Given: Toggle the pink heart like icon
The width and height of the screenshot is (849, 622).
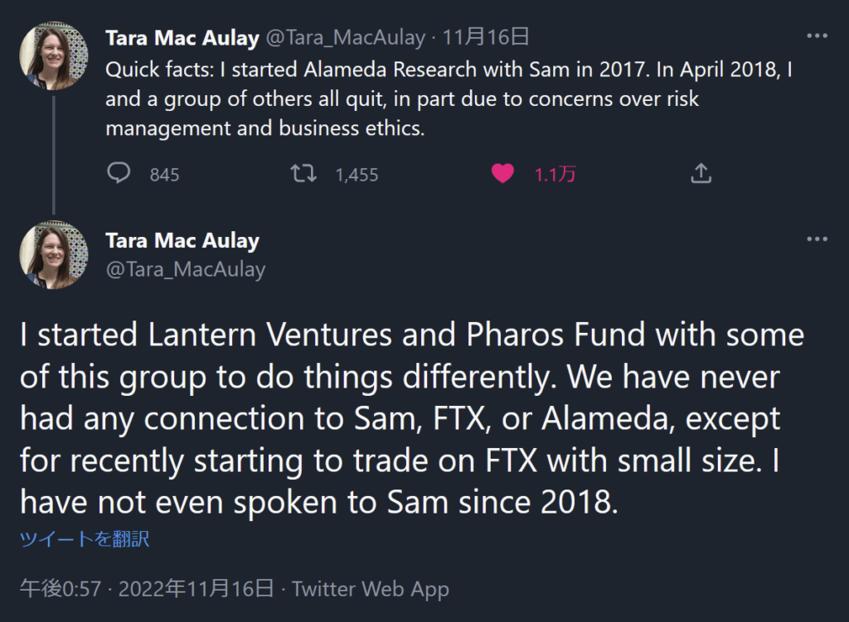Looking at the screenshot, I should [x=502, y=173].
